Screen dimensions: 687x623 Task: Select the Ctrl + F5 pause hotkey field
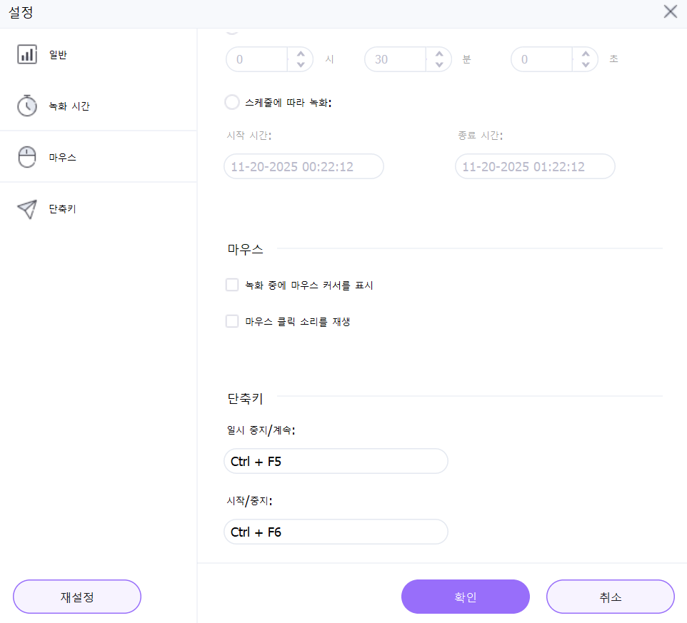tap(336, 461)
